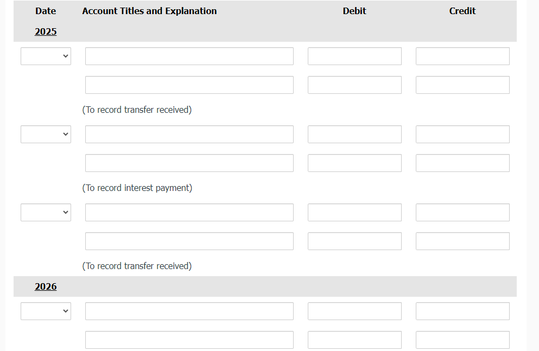Open the third Date dropdown above 2026 section
Viewport: 539px width, 351px height.
pyautogui.click(x=46, y=212)
